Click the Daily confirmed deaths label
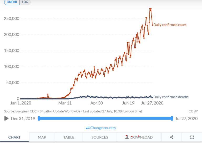 click(x=171, y=97)
